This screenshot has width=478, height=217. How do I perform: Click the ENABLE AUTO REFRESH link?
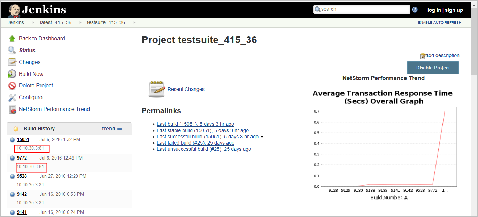click(440, 23)
